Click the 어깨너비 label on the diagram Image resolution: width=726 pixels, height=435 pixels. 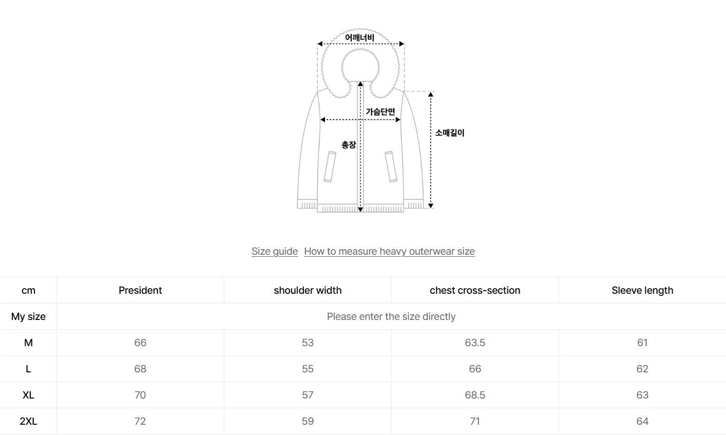(359, 37)
